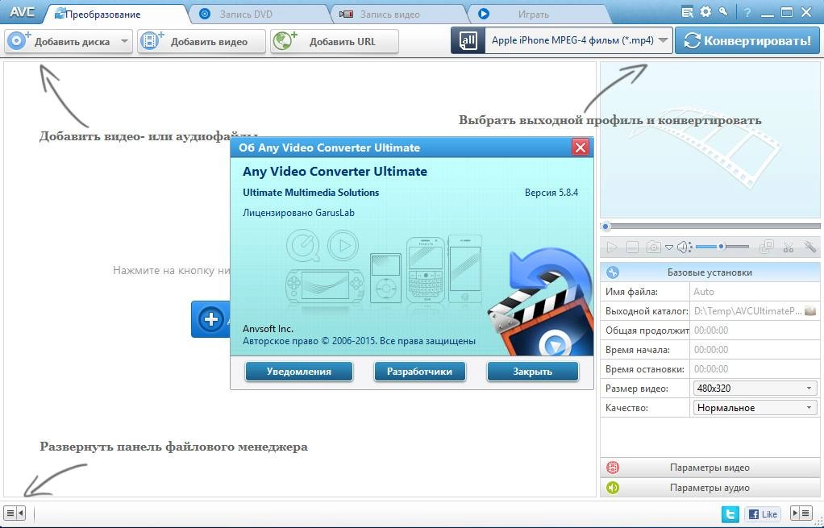Open help with the question mark icon
824x528 pixels.
click(747, 13)
